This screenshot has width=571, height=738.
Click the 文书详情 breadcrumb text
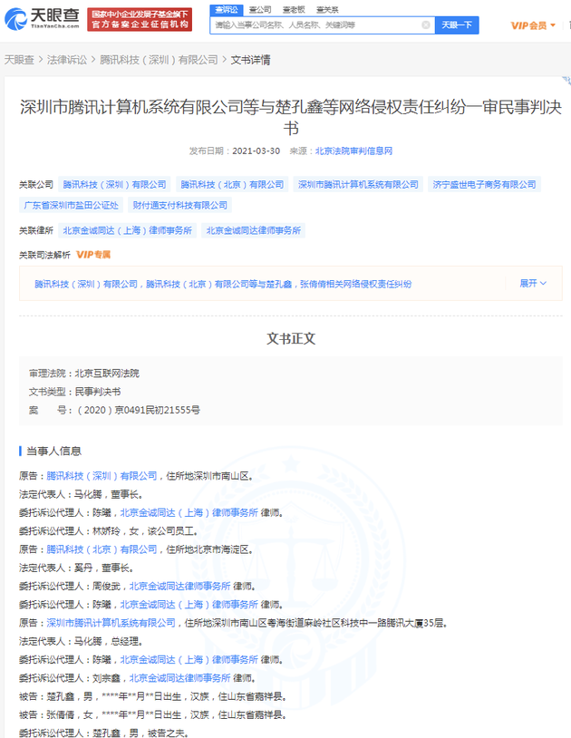tap(250, 60)
